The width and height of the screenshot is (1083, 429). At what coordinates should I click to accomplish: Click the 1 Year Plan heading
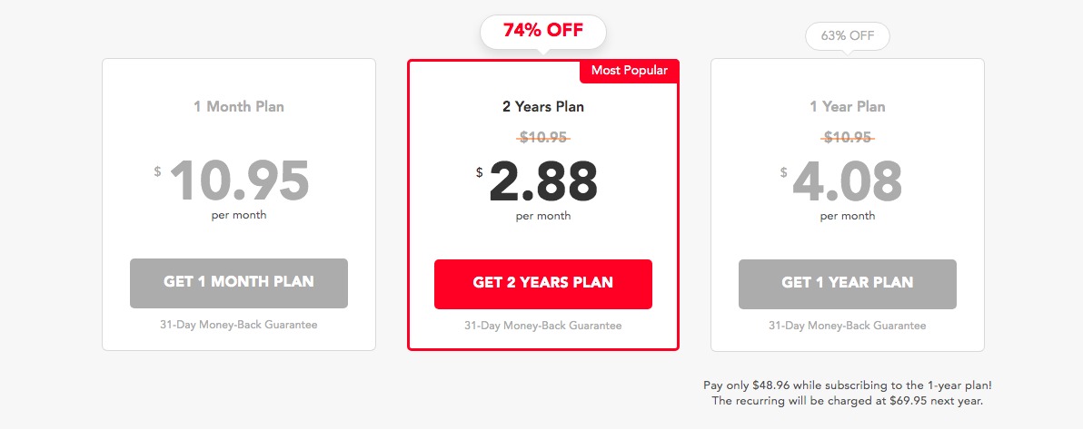point(847,106)
